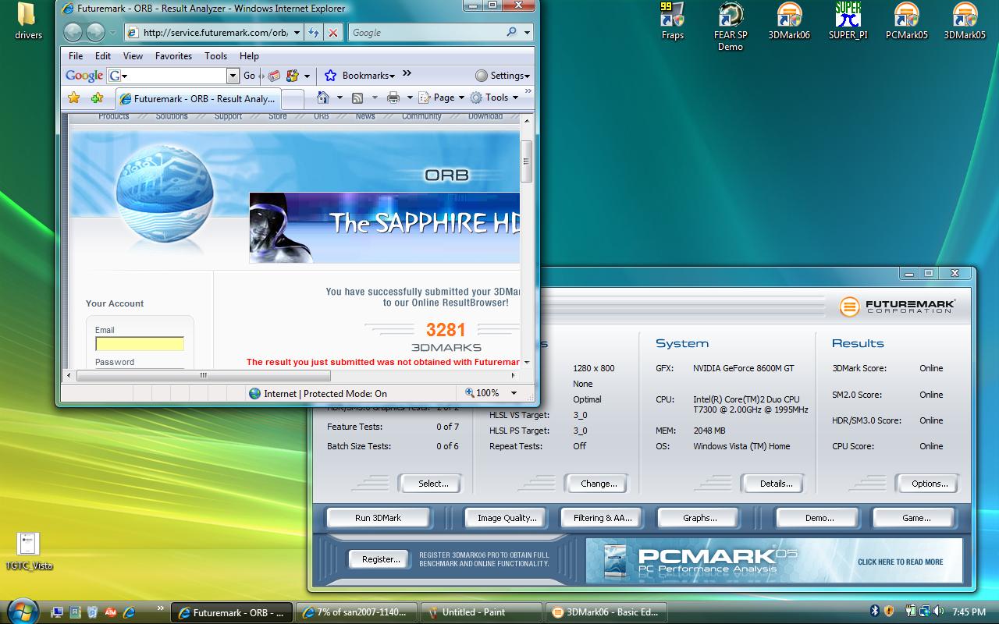Click the Google search magnifier icon
The image size is (999, 624).
(x=511, y=32)
